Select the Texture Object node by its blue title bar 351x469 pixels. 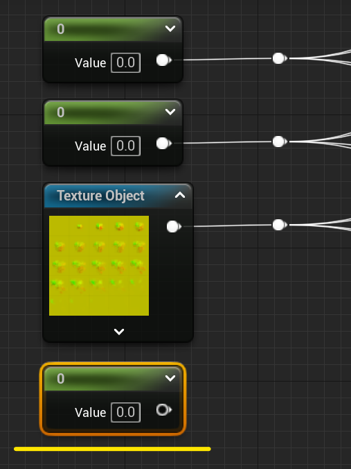point(118,196)
